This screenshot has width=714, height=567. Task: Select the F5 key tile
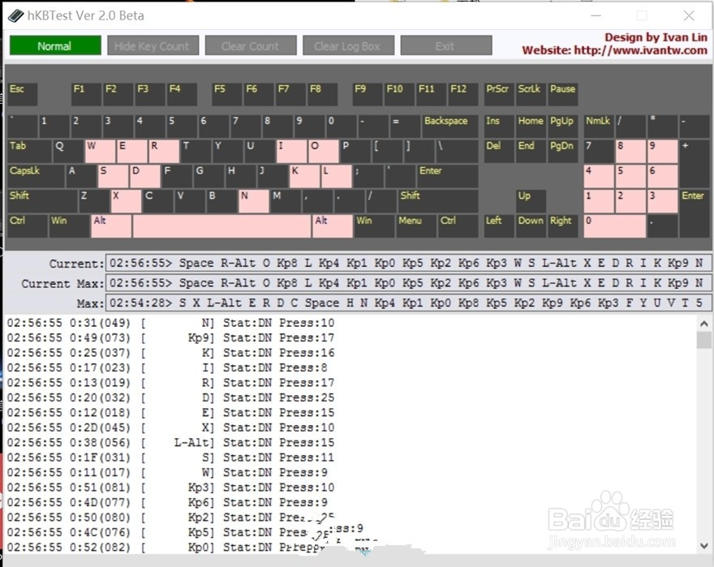coord(227,94)
